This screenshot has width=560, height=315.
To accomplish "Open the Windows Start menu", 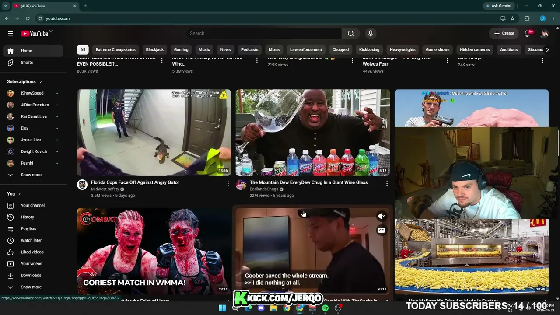I will coord(222,308).
